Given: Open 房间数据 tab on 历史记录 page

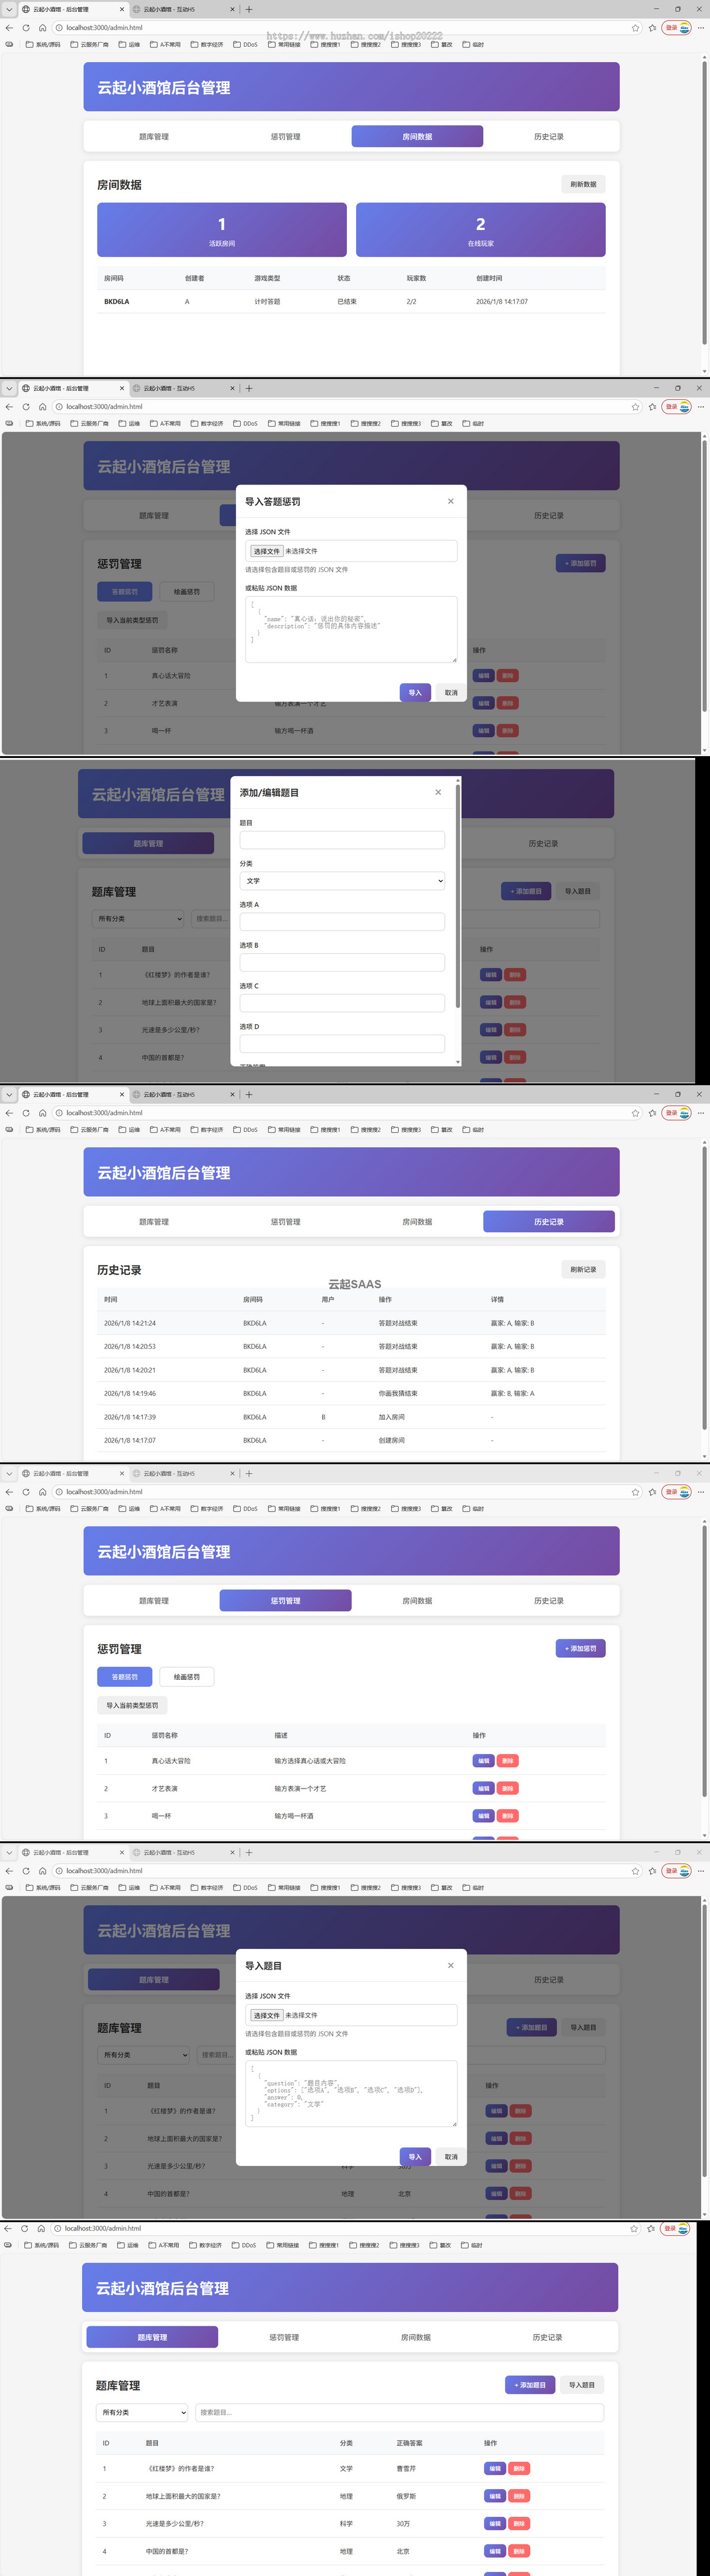Looking at the screenshot, I should (417, 1221).
